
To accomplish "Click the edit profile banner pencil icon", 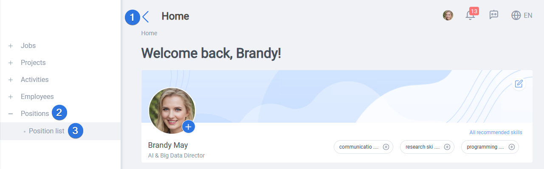I will 519,83.
